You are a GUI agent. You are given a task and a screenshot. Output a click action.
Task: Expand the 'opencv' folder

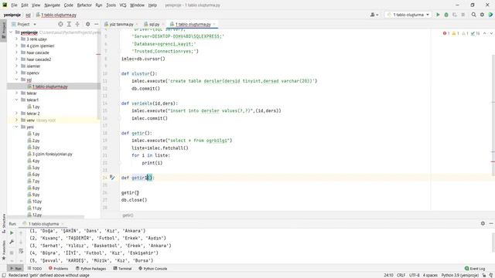click(x=17, y=73)
